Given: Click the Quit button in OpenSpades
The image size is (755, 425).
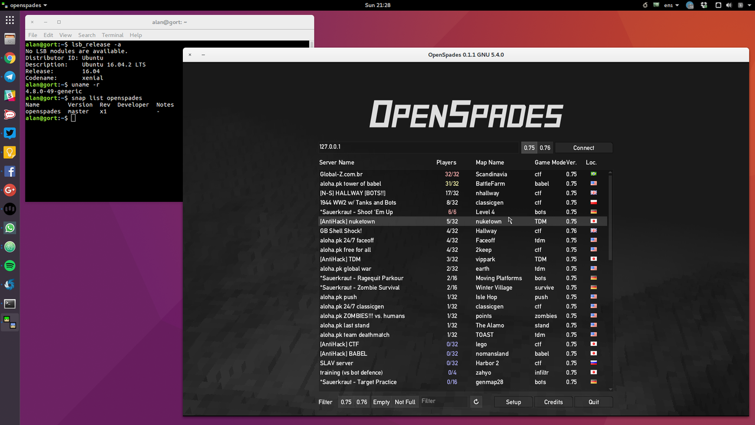Looking at the screenshot, I should click(x=593, y=402).
